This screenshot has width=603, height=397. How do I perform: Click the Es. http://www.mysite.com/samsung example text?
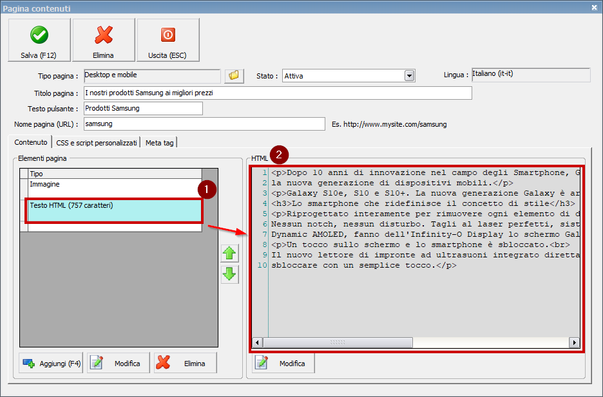point(389,124)
